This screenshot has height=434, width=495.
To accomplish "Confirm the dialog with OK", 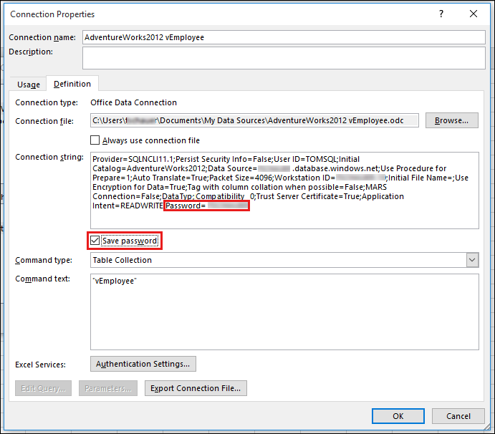I will tap(398, 416).
